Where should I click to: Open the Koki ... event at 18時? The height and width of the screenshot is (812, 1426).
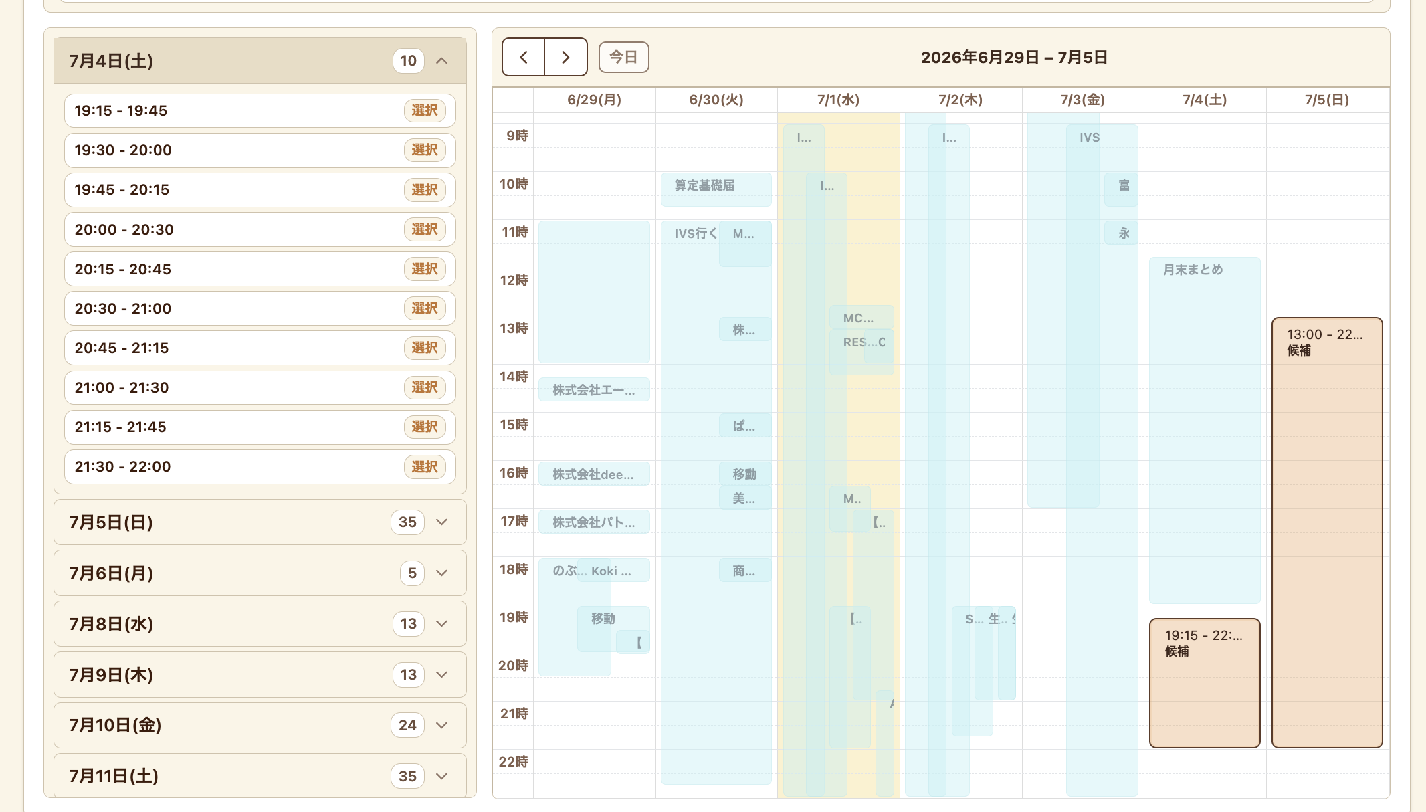613,570
